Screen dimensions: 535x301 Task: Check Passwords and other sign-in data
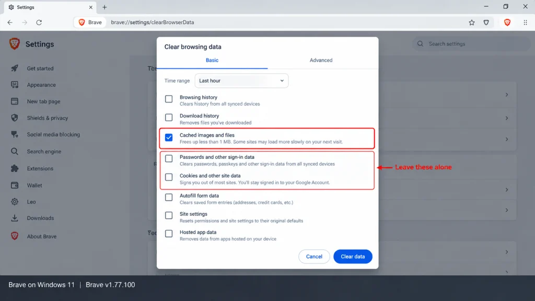[x=169, y=158]
